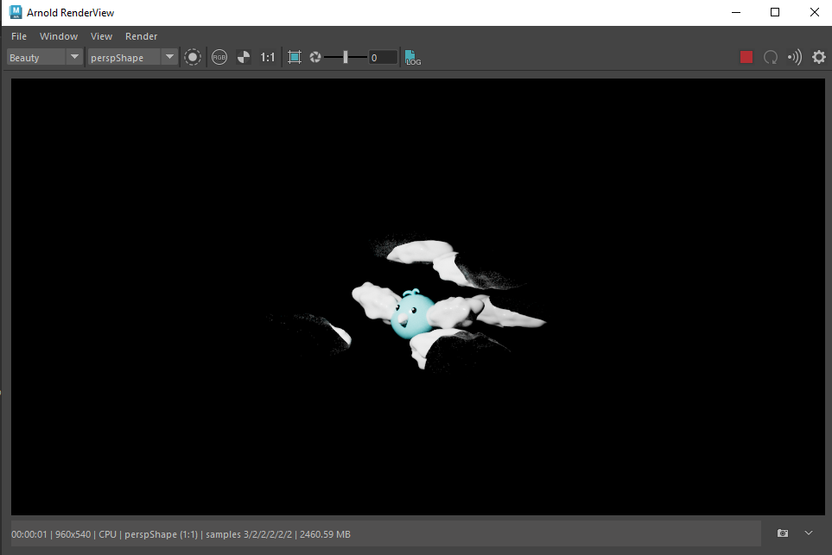
Task: Click the blue bird in the render
Action: pos(412,315)
